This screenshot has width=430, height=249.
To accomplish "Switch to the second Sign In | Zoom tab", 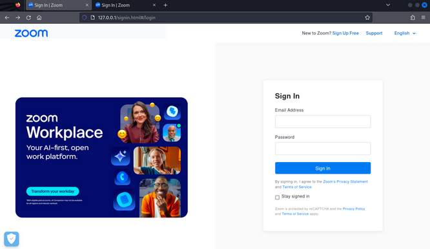I will (x=126, y=5).
